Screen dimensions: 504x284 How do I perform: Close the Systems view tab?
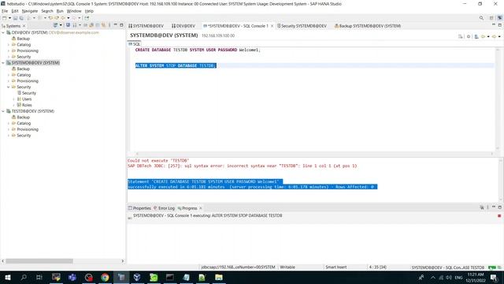click(x=24, y=26)
